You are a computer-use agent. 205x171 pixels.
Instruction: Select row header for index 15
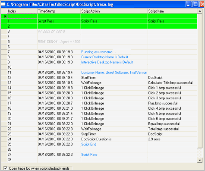click(x=4, y=93)
